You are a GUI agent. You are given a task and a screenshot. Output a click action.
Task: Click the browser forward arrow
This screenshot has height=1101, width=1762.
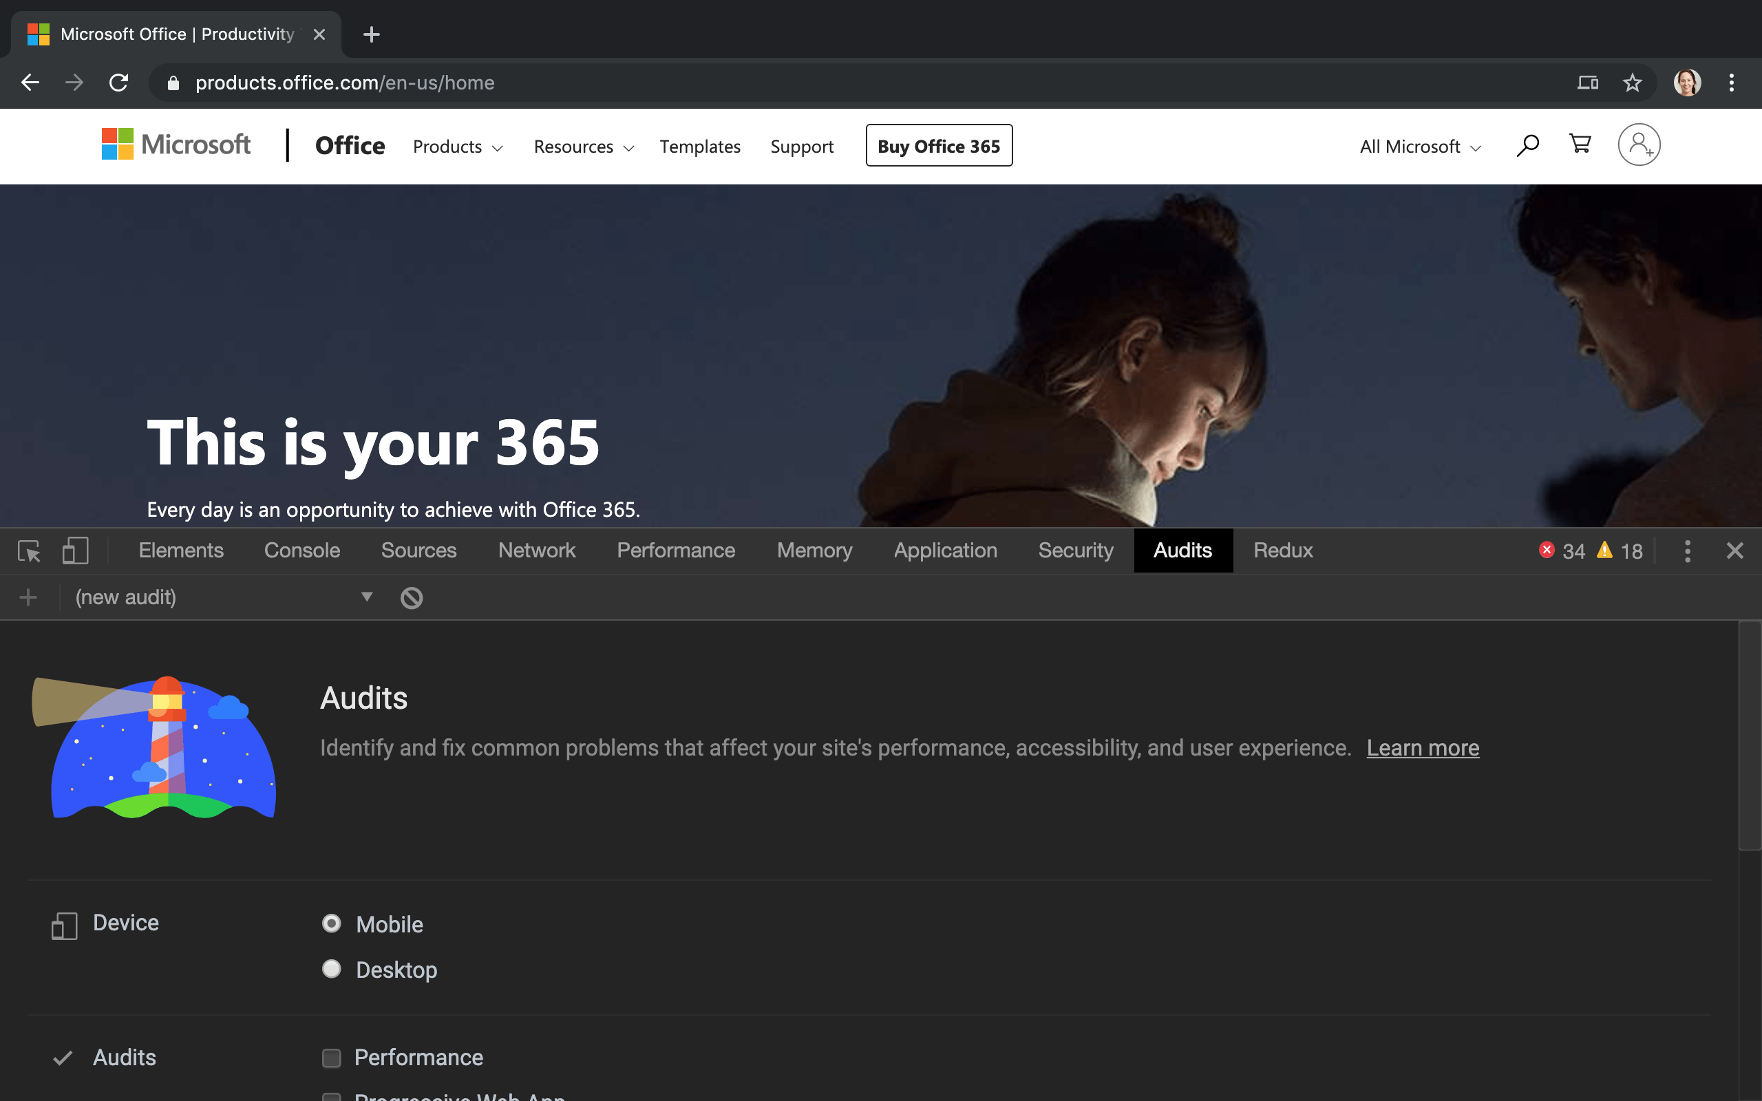tap(74, 83)
